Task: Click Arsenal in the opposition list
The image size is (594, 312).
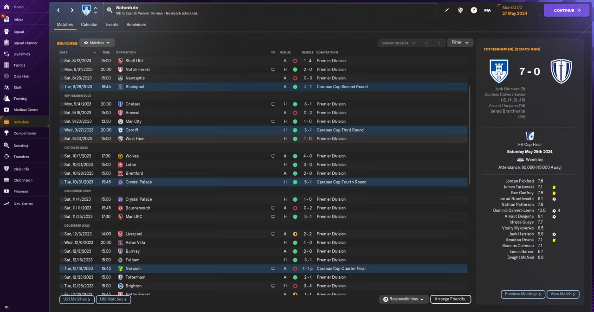Action: click(132, 113)
